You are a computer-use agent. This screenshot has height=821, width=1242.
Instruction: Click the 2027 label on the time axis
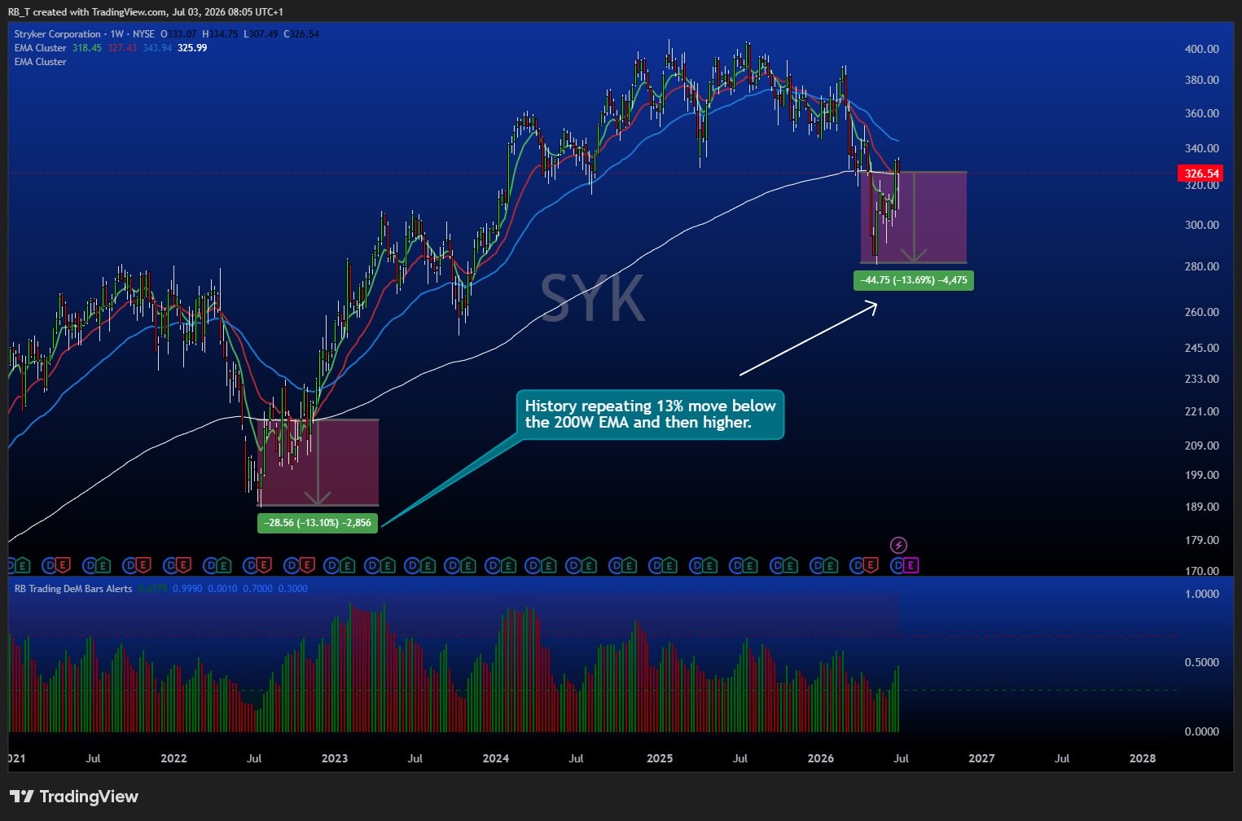[981, 758]
